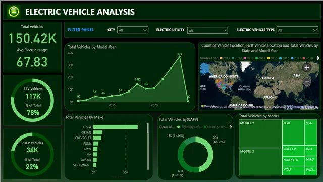
Task: Select the 2011 model year legend
Action: (x=225, y=58)
